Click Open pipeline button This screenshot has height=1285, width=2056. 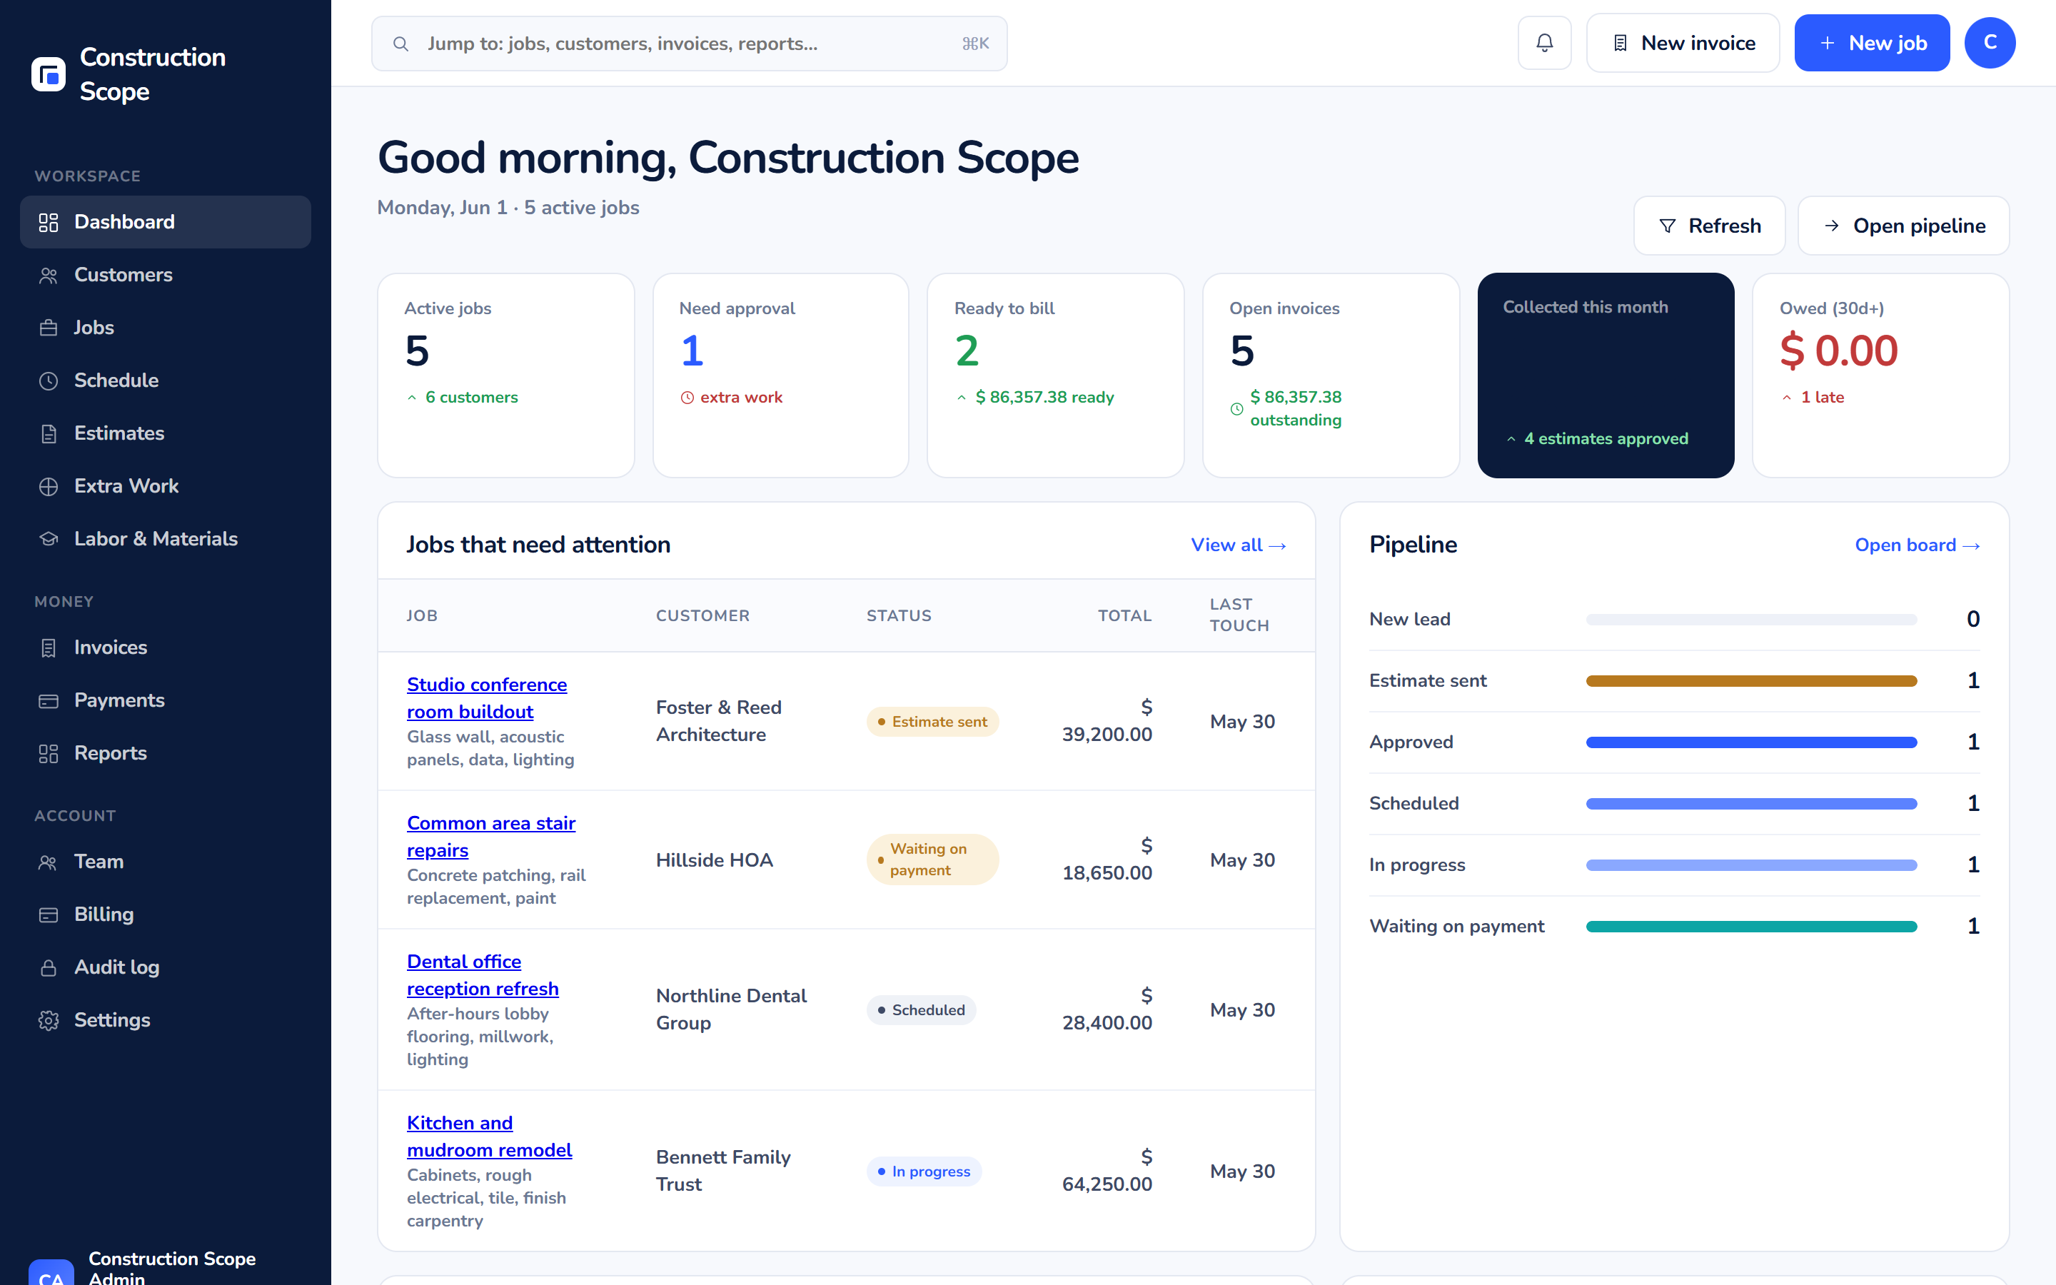pos(1903,226)
